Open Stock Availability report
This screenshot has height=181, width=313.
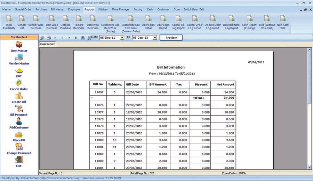9,23
